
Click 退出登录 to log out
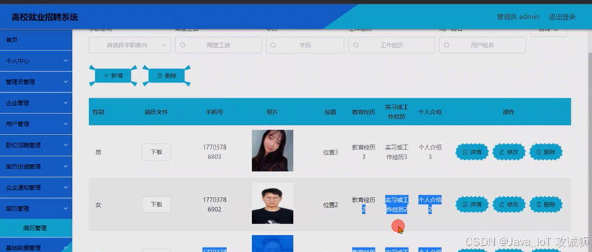coord(562,17)
